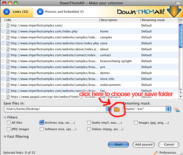Enable the Videos (mpeg, avi, ...) filter

point(89,129)
